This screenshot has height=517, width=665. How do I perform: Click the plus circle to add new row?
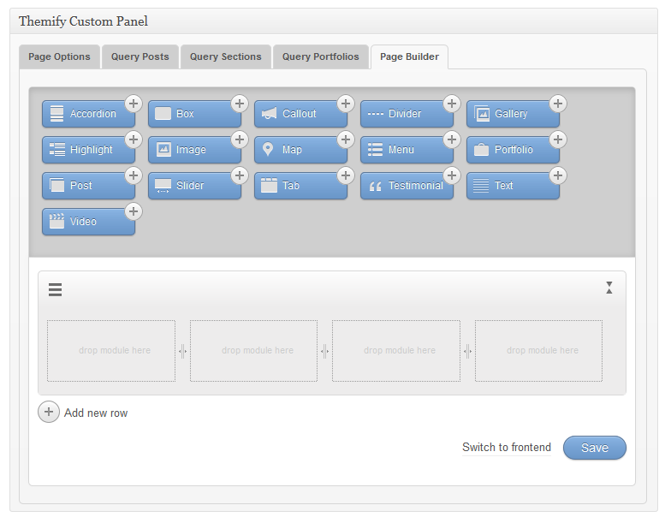click(x=49, y=413)
